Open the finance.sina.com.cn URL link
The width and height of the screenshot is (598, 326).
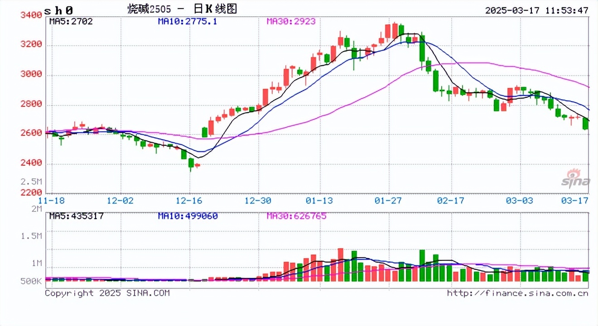(517, 293)
